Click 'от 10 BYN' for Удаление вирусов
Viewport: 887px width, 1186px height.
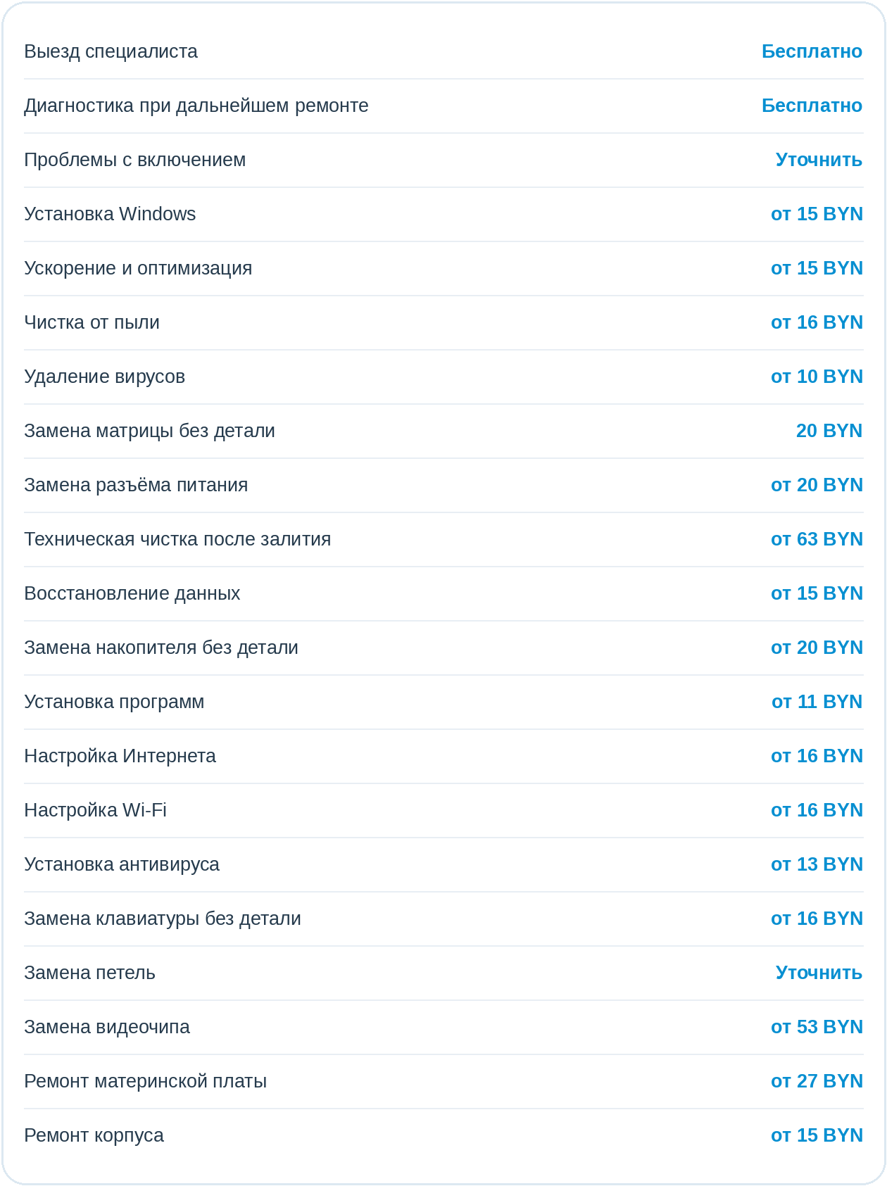[817, 377]
